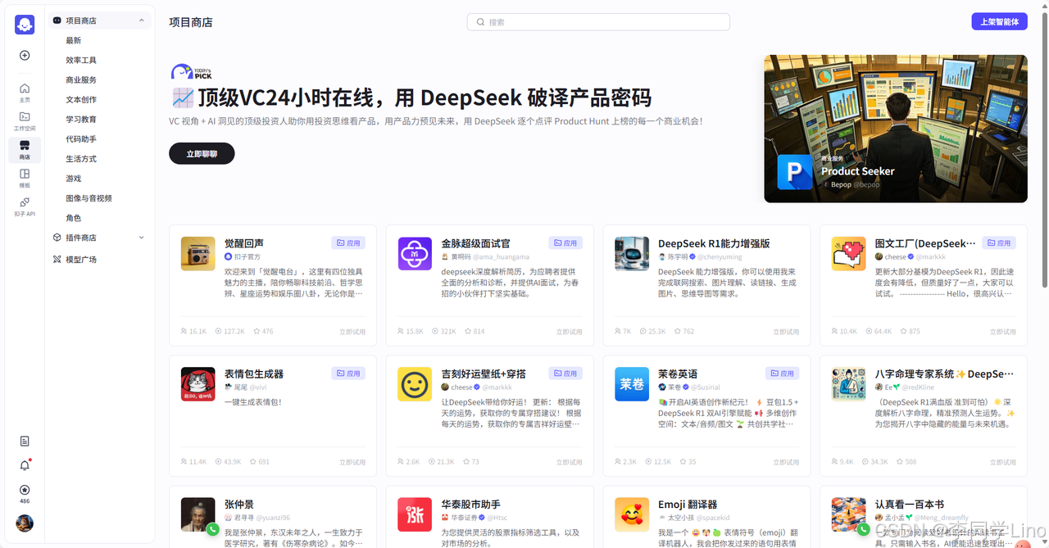The height and width of the screenshot is (548, 1049).
Task: Open the Coze logo at top left
Action: click(25, 25)
